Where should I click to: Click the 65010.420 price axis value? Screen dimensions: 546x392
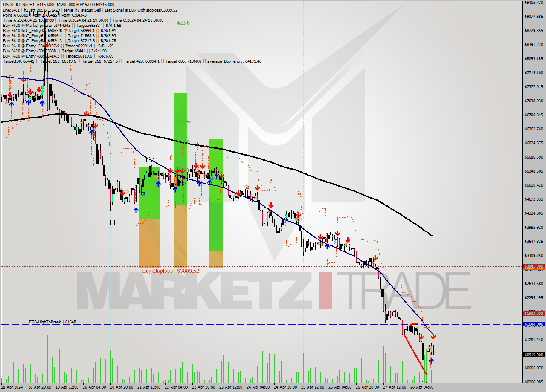[534, 185]
